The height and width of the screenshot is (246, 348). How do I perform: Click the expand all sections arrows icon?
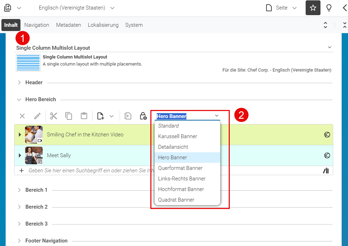tap(325, 25)
